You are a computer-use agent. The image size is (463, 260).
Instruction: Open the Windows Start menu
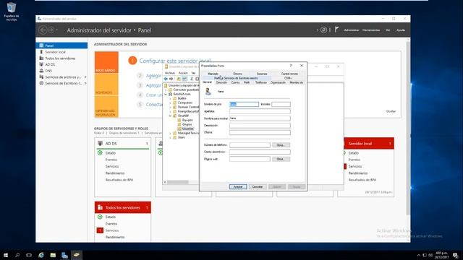[6, 255]
